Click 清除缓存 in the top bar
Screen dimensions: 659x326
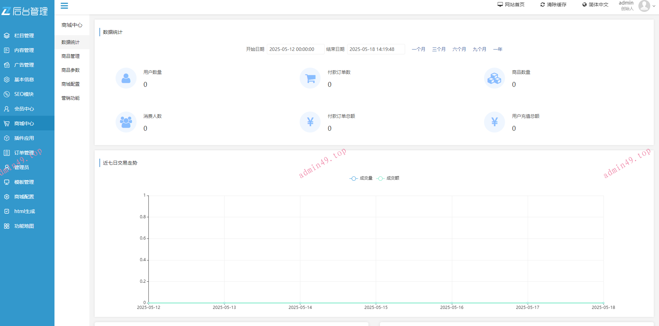tap(553, 5)
